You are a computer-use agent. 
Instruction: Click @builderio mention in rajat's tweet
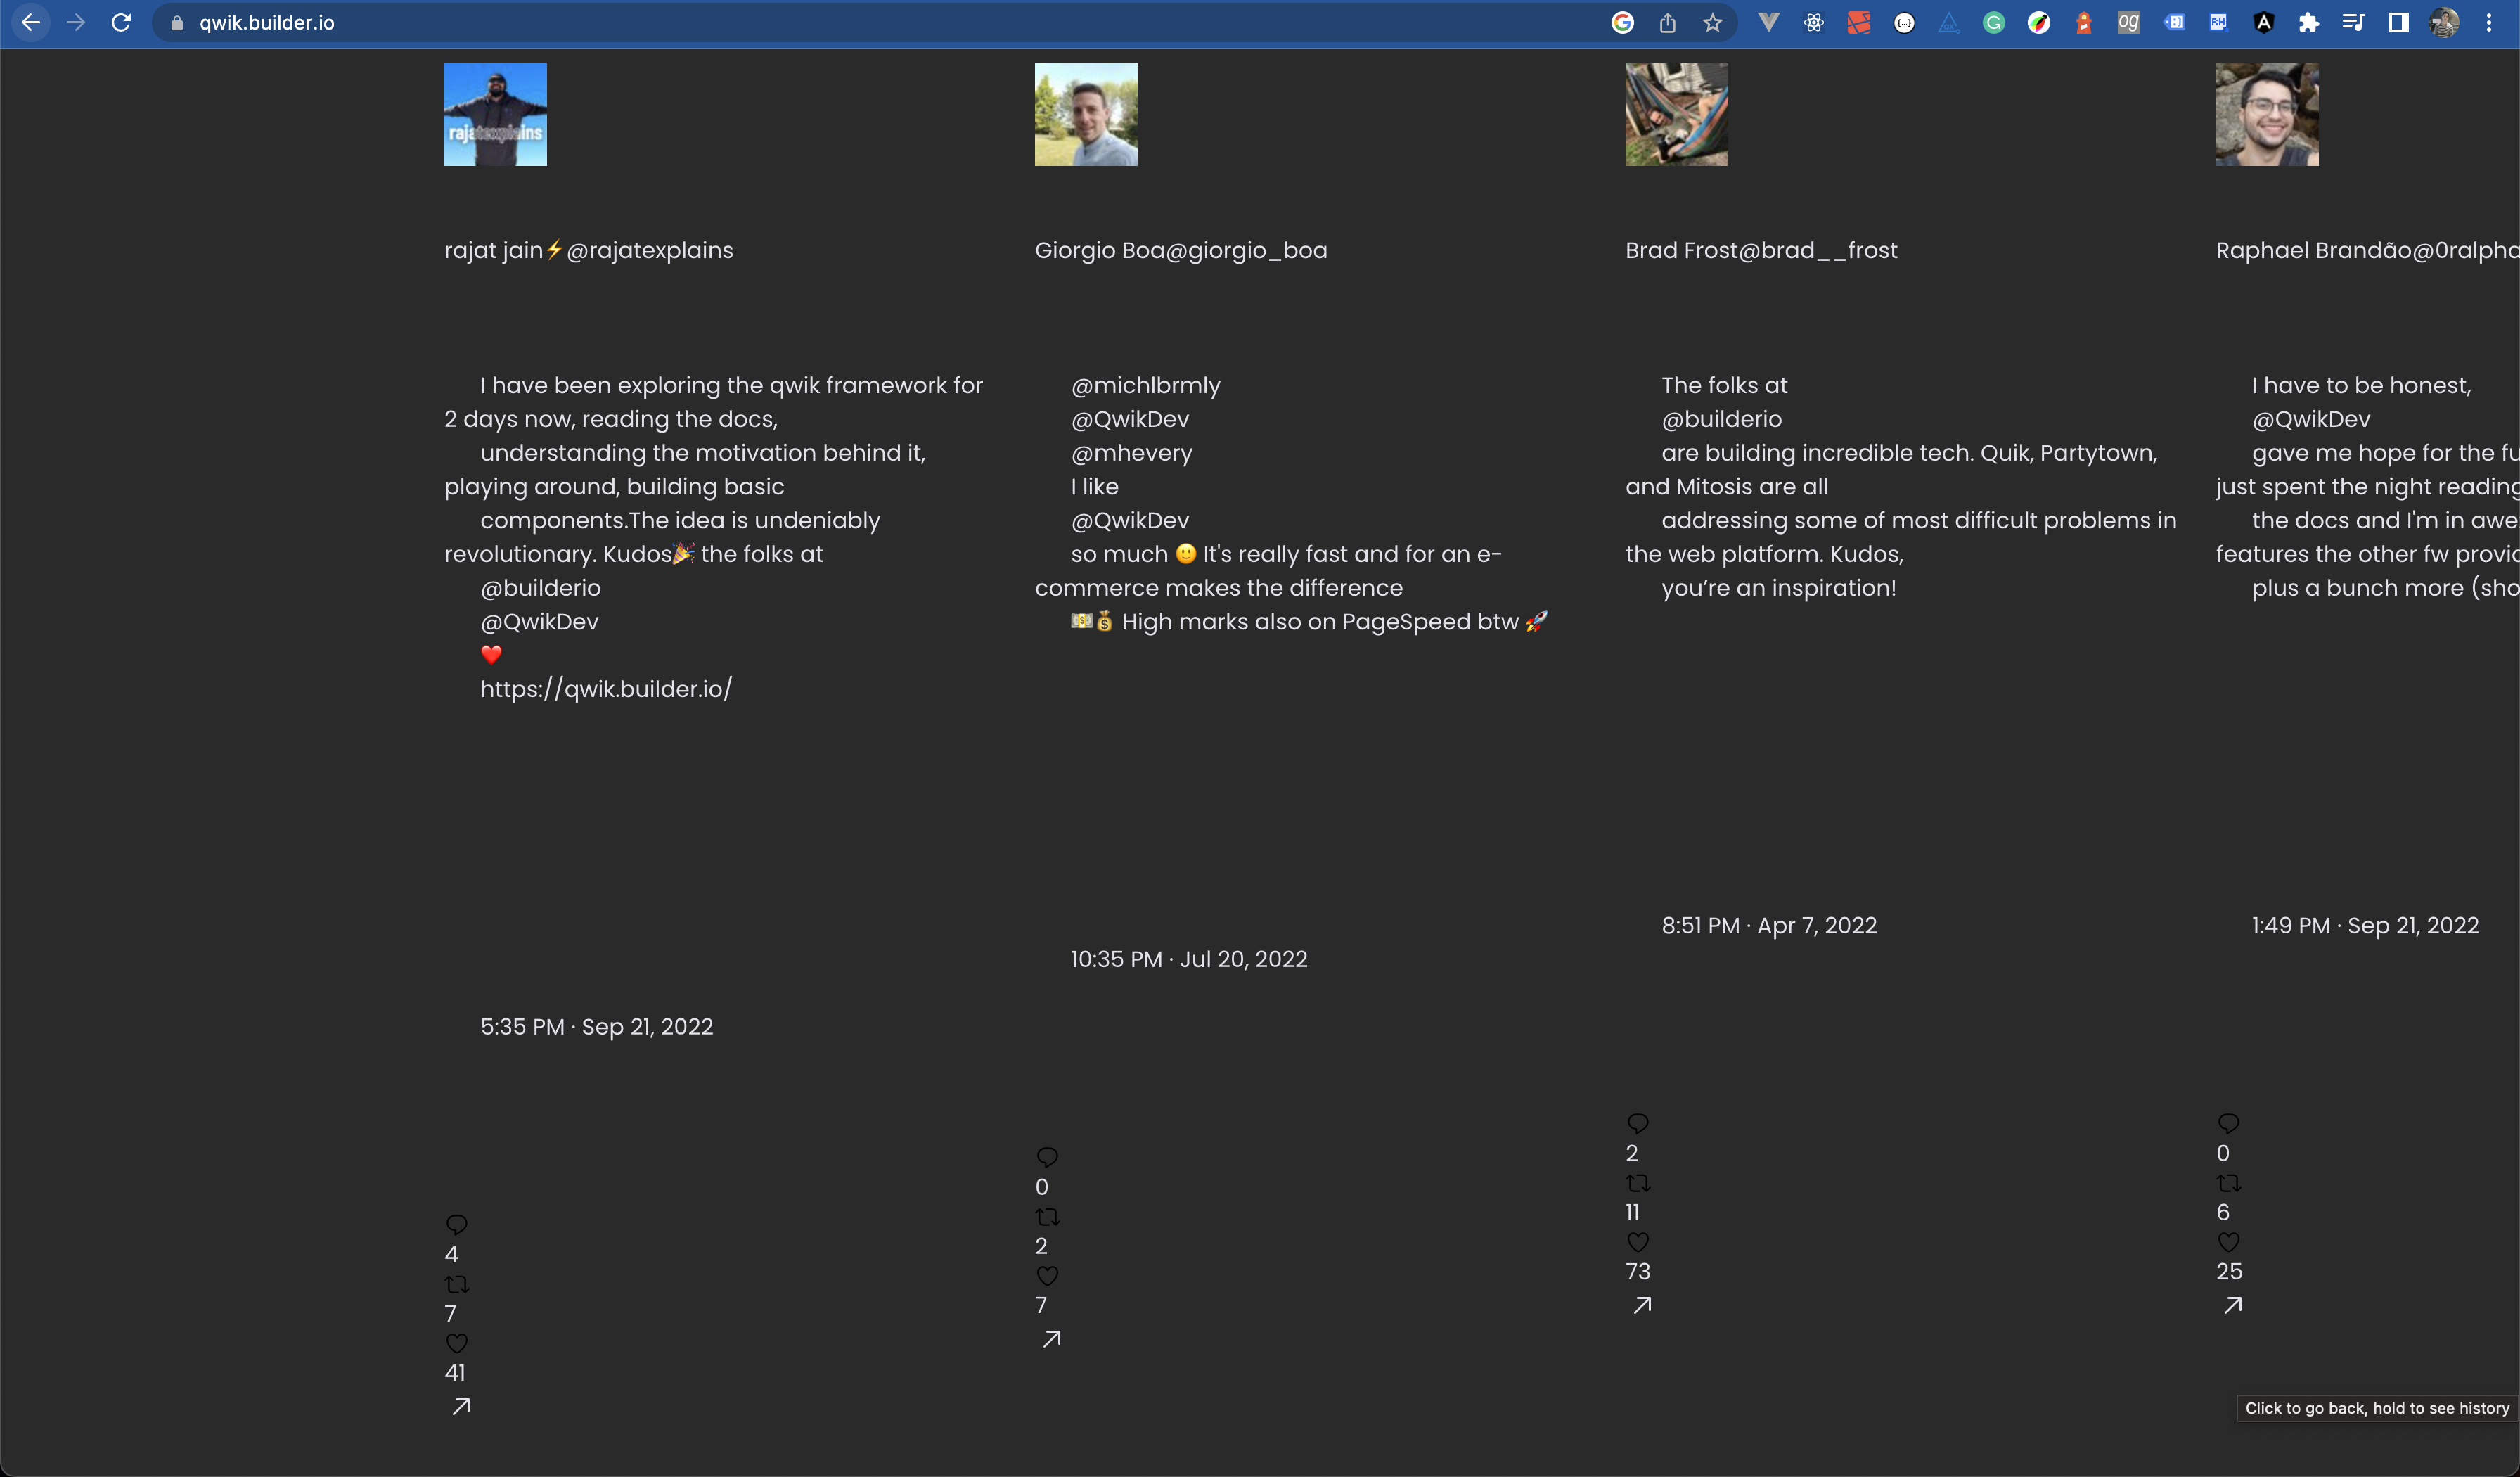[x=541, y=588]
